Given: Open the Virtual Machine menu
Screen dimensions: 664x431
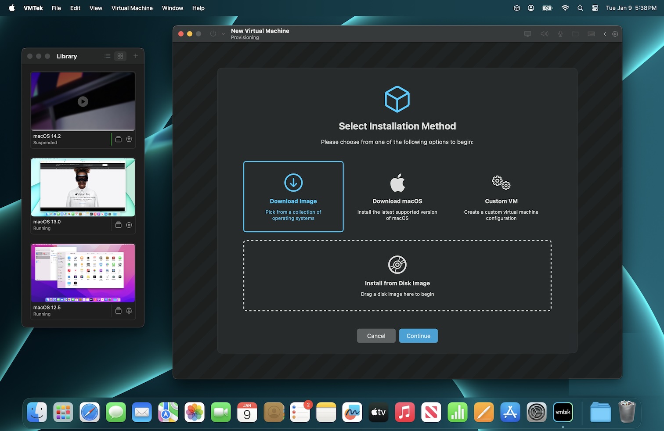Looking at the screenshot, I should pyautogui.click(x=132, y=8).
